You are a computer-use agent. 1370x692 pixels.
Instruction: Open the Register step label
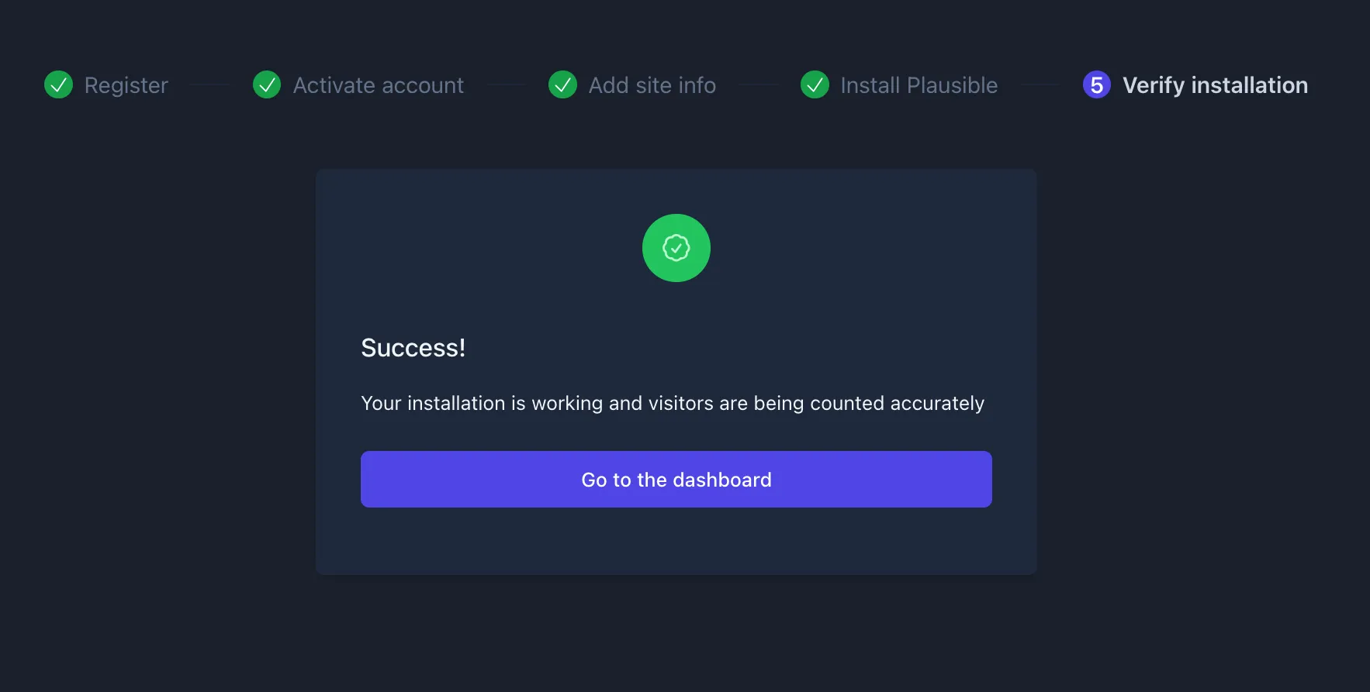(x=126, y=85)
